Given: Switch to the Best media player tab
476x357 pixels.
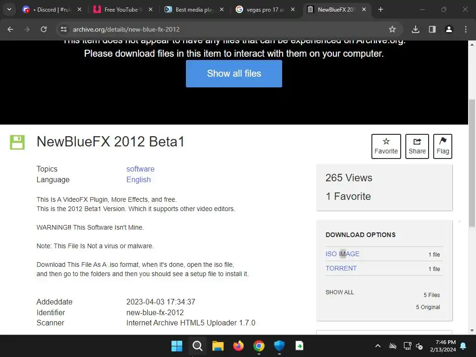Looking at the screenshot, I should click(x=194, y=10).
